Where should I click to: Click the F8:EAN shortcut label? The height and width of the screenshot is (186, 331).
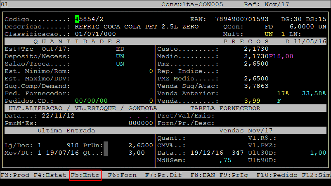(x=203, y=175)
